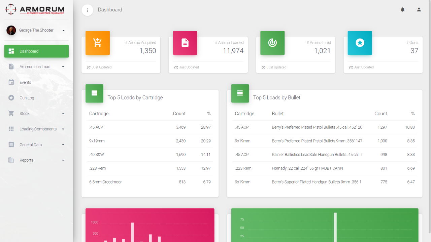Image resolution: width=431 pixels, height=242 pixels.
Task: Click the Top 5 Loads by Bullet icon
Action: 240,93
